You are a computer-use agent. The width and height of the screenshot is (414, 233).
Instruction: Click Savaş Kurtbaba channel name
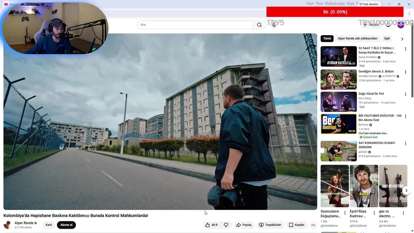tap(367, 57)
